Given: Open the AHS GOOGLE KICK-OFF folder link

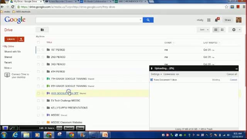Looking at the screenshot, I should pos(65,93).
